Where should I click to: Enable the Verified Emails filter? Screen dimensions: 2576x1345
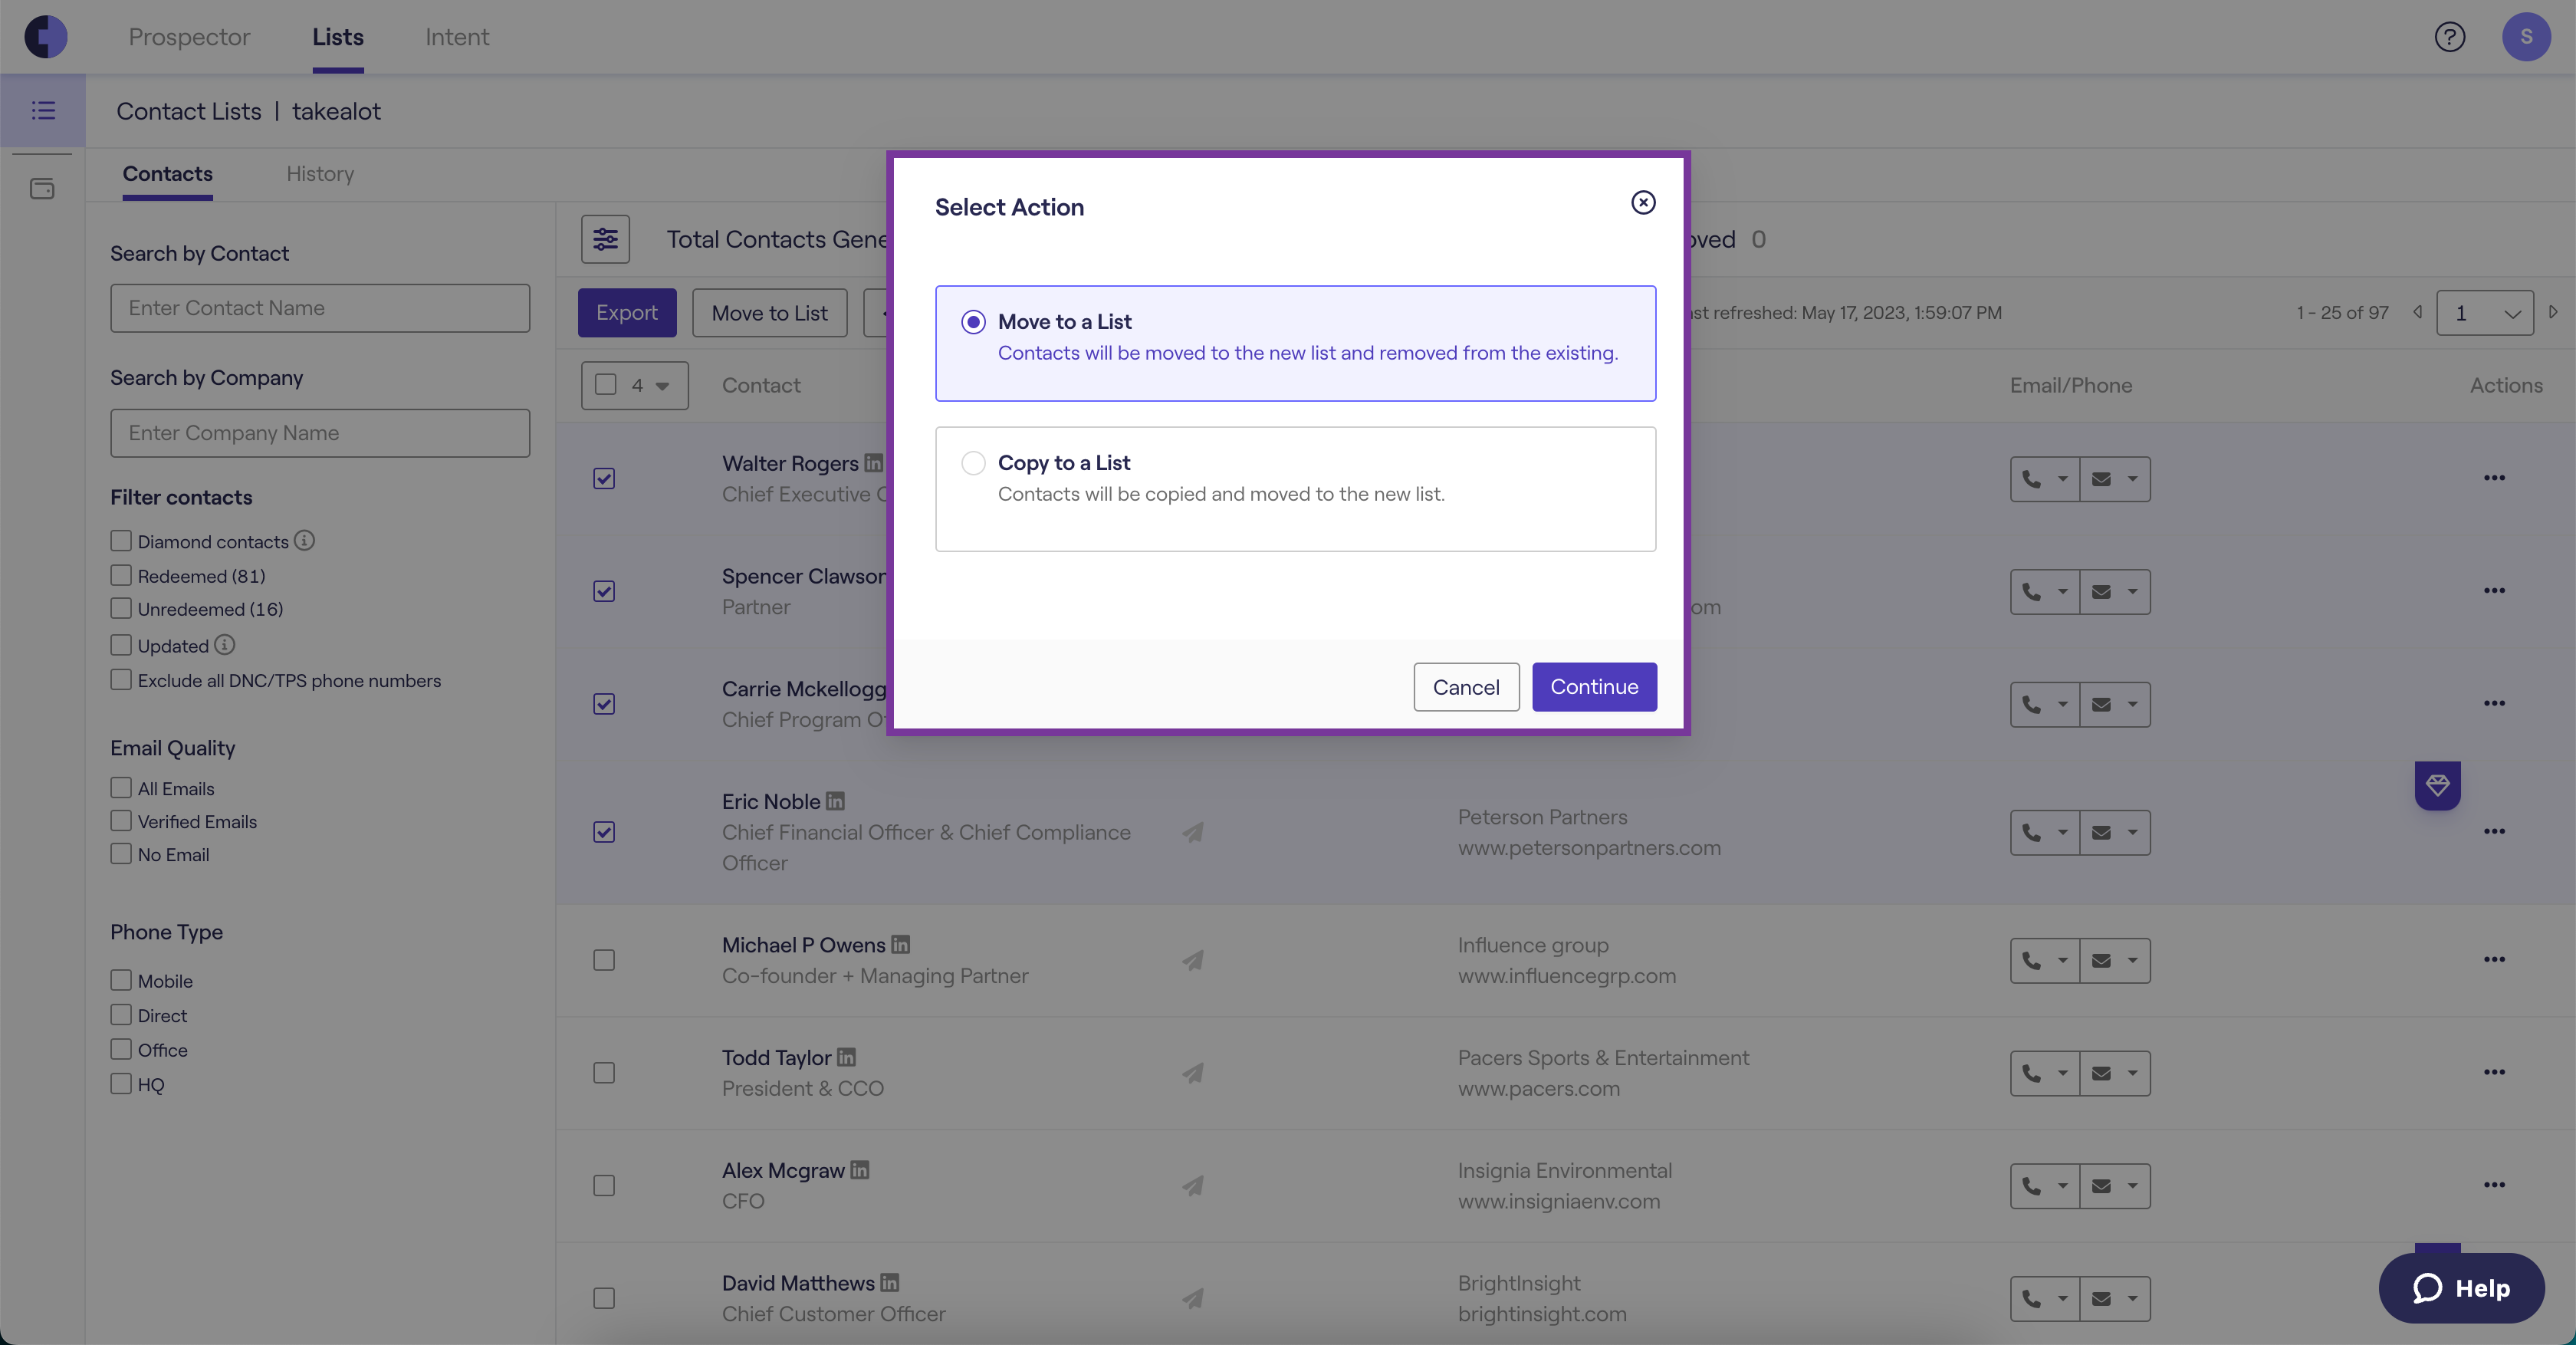[121, 821]
